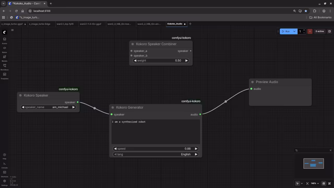
Task: Open the Run button's dropdown arrow
Action: [294, 31]
